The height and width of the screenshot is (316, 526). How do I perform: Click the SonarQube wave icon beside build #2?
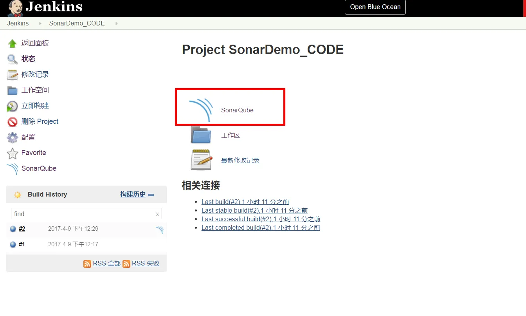click(x=159, y=230)
